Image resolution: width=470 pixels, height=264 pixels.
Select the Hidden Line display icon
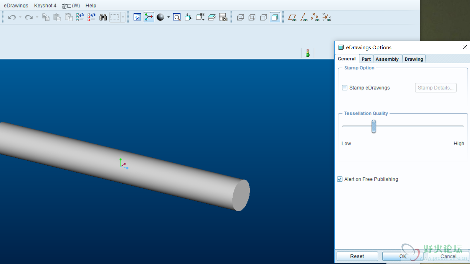coord(252,17)
